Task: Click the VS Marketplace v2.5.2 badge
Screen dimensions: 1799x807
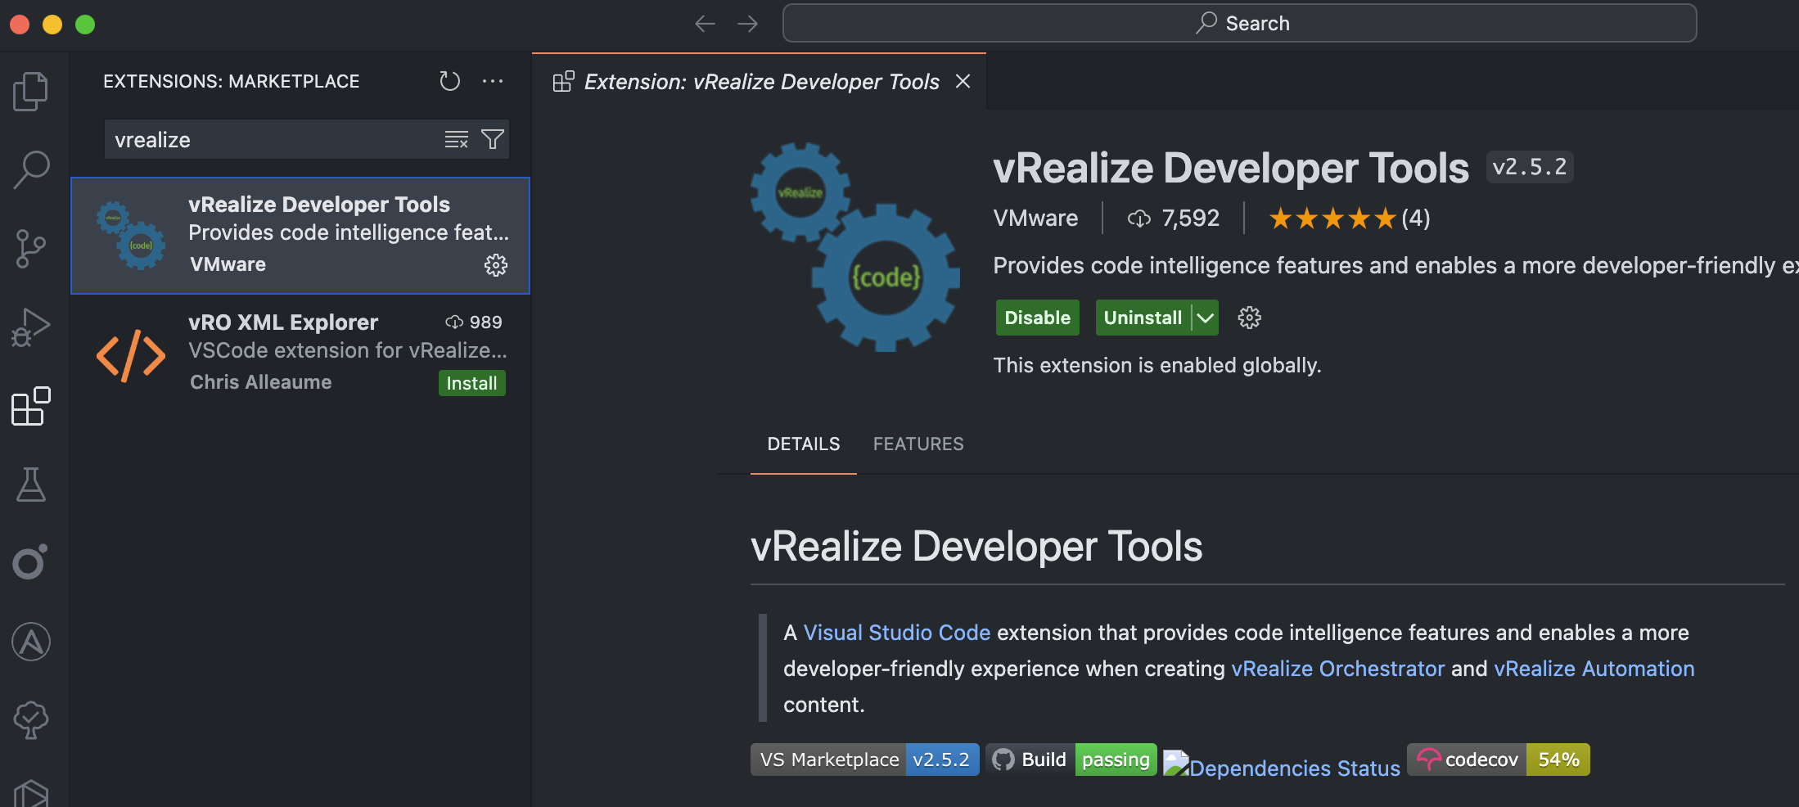Action: (x=864, y=760)
